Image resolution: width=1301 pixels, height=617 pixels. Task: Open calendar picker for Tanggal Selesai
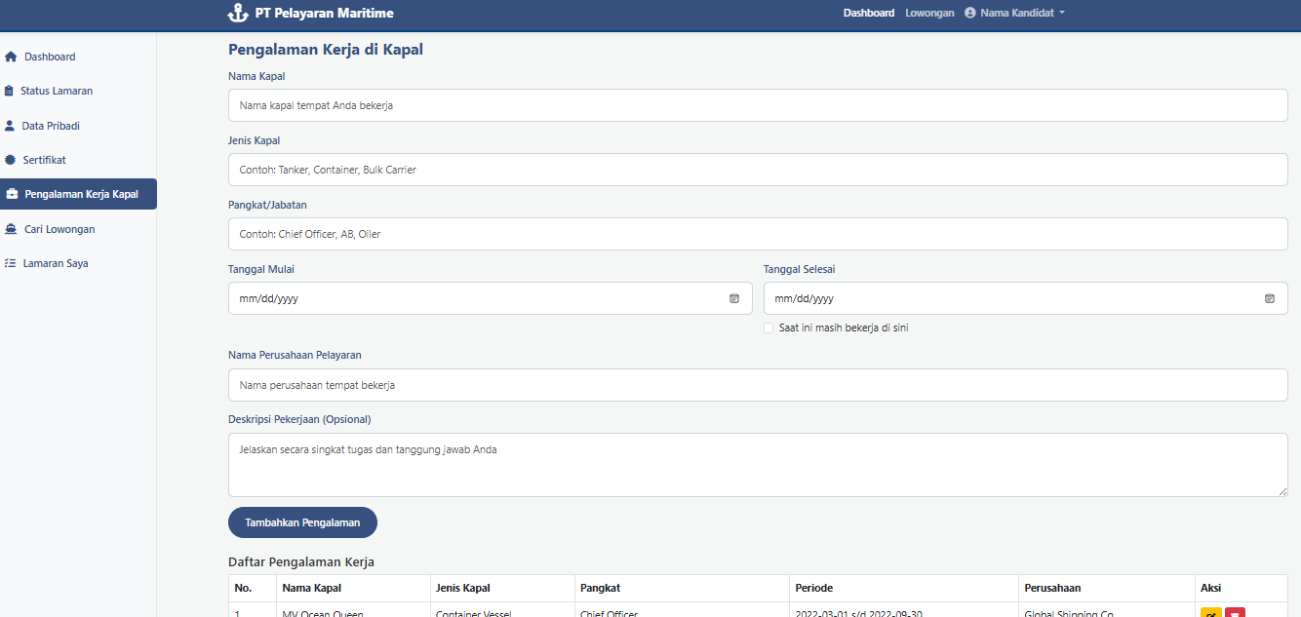tap(1270, 298)
